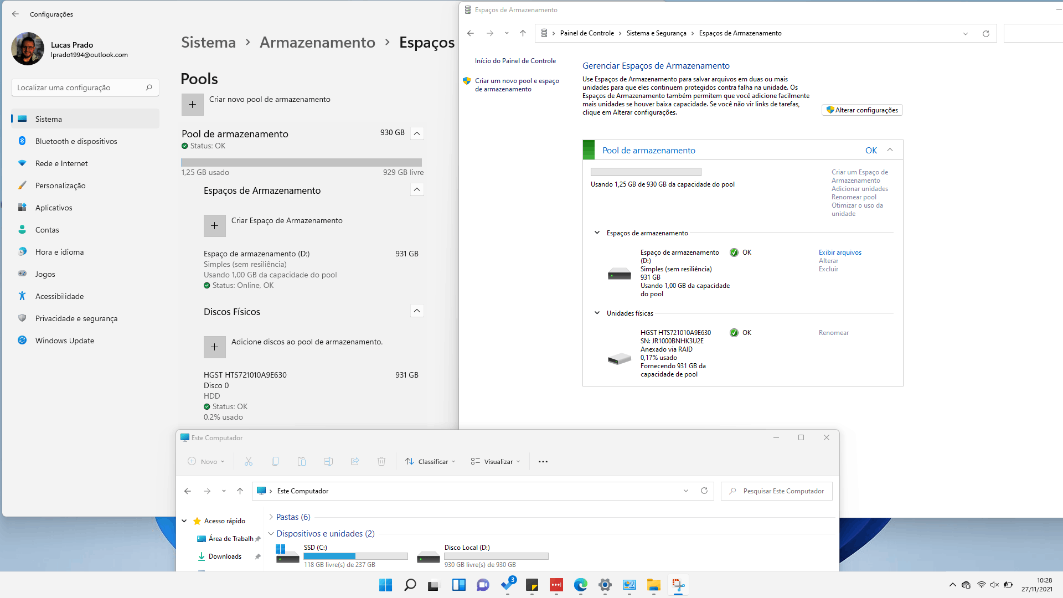Open Jogos settings
The width and height of the screenshot is (1063, 598).
85,274
